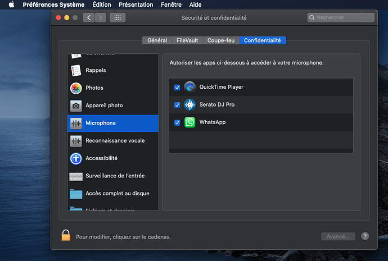
Task: Click the Photos label
Action: pyautogui.click(x=94, y=88)
